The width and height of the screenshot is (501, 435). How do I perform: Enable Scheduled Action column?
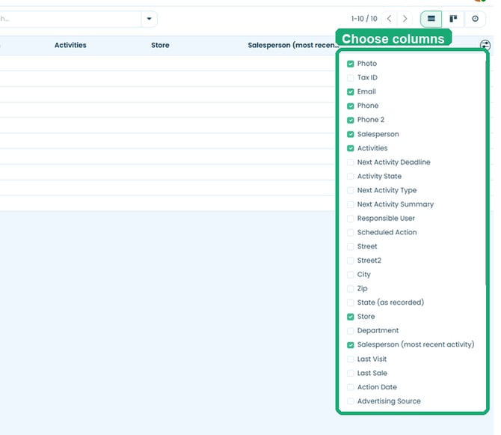tap(351, 233)
